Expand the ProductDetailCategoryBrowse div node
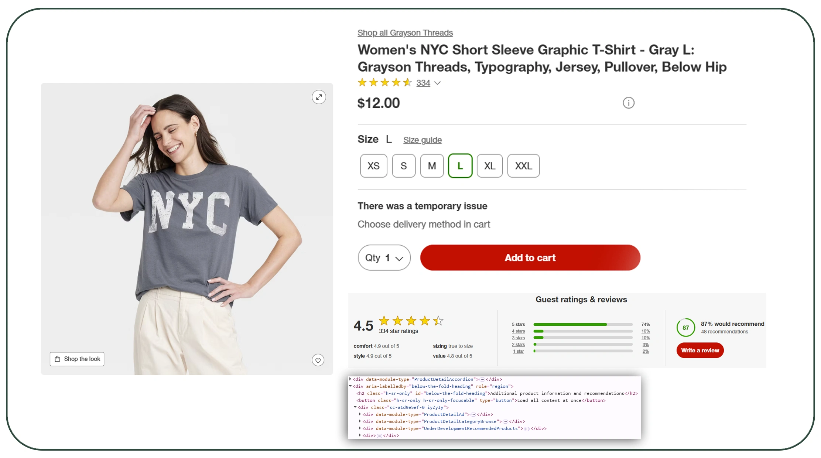Image resolution: width=821 pixels, height=458 pixels. click(360, 421)
